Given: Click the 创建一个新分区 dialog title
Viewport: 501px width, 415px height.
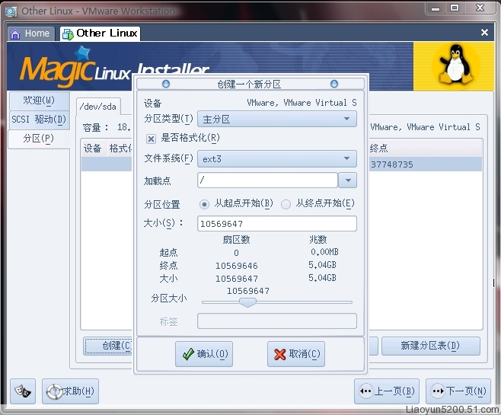Looking at the screenshot, I should (249, 85).
